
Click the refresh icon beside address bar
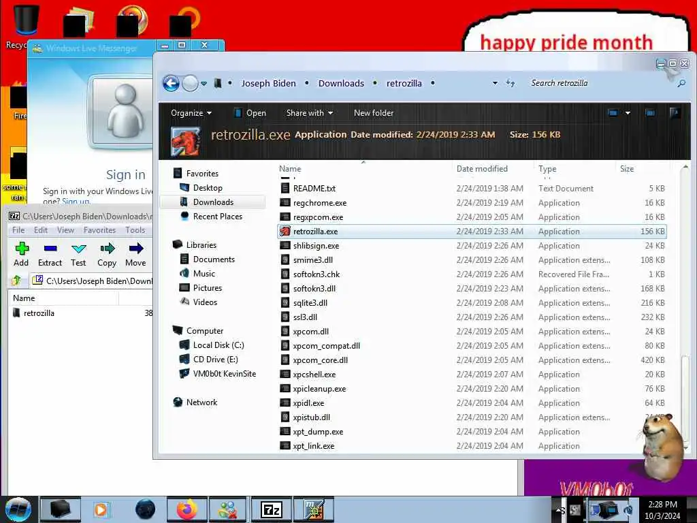coord(510,83)
